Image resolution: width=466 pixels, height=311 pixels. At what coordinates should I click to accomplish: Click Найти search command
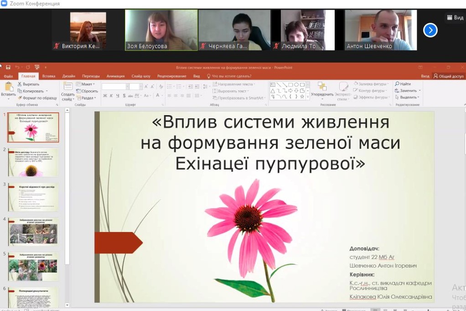403,84
